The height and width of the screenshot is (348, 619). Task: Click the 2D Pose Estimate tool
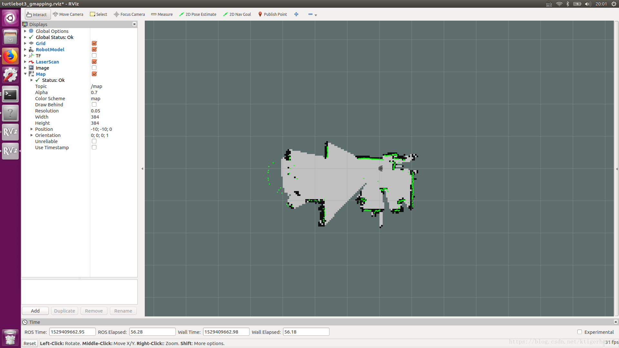pyautogui.click(x=198, y=15)
